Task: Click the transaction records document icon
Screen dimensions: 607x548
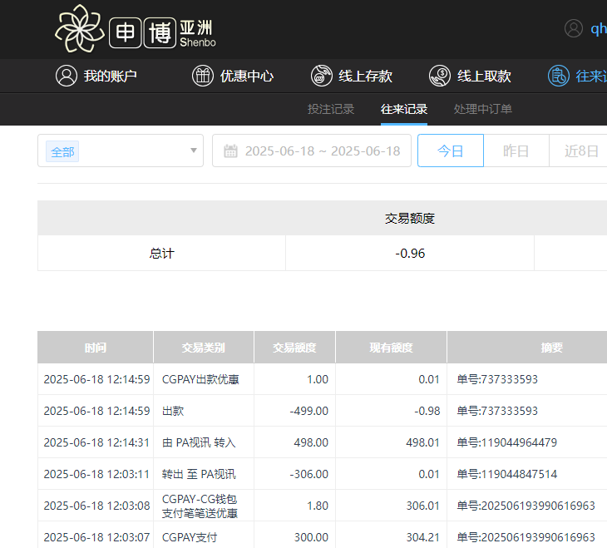Action: pyautogui.click(x=559, y=76)
